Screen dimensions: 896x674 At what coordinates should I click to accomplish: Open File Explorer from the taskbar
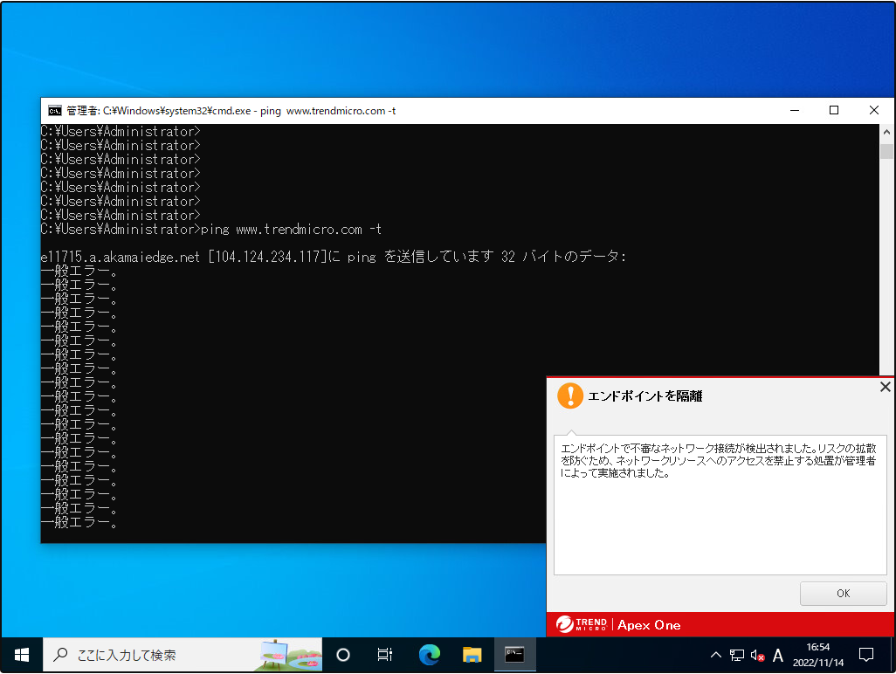pos(472,655)
